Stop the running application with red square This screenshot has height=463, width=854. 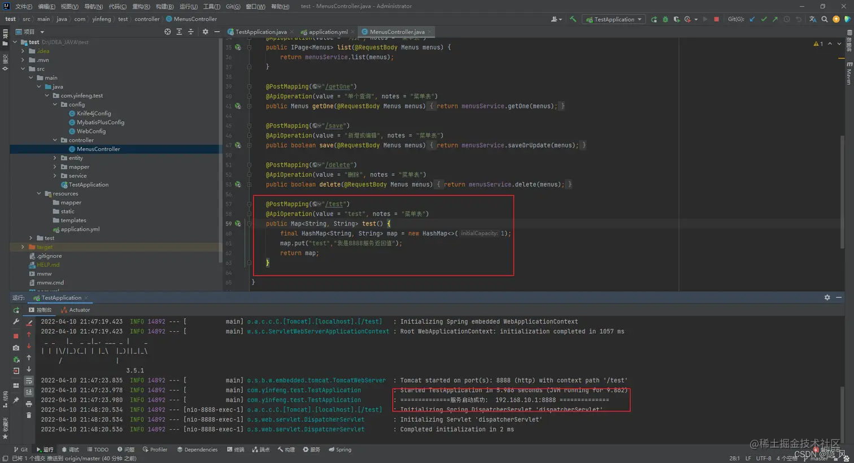click(x=716, y=19)
